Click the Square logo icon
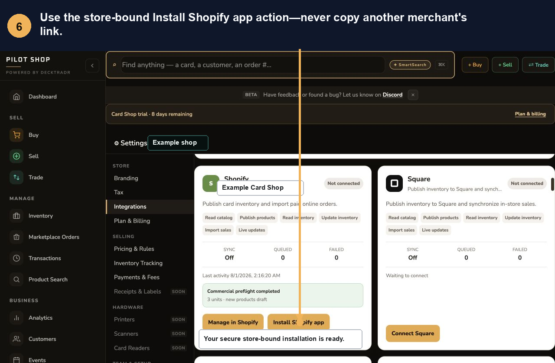This screenshot has height=363, width=555. tap(394, 183)
